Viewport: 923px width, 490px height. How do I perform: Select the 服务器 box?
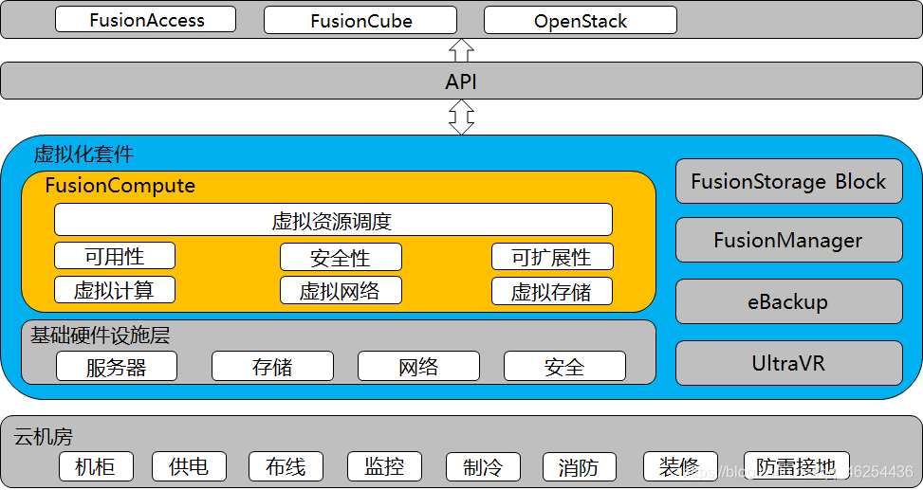point(117,366)
